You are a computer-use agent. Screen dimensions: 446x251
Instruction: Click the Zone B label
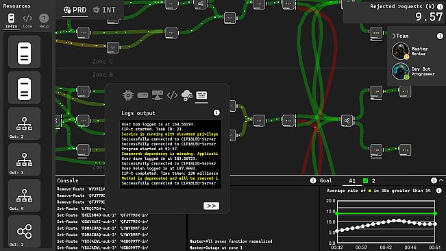click(x=103, y=75)
